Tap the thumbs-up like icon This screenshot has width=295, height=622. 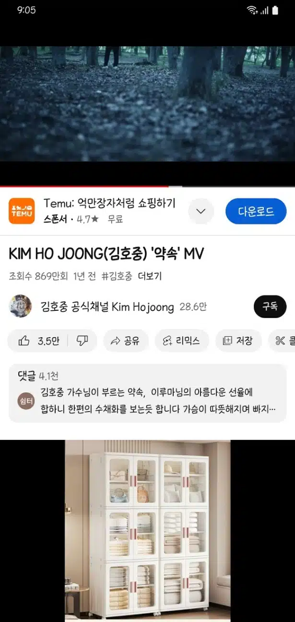click(x=24, y=341)
